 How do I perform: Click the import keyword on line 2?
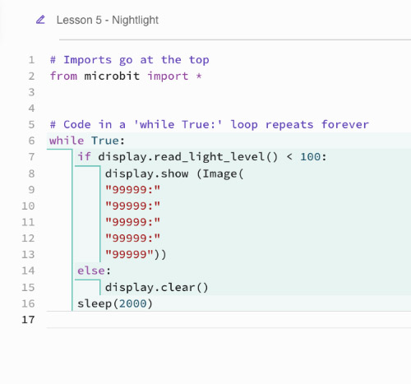click(x=168, y=76)
